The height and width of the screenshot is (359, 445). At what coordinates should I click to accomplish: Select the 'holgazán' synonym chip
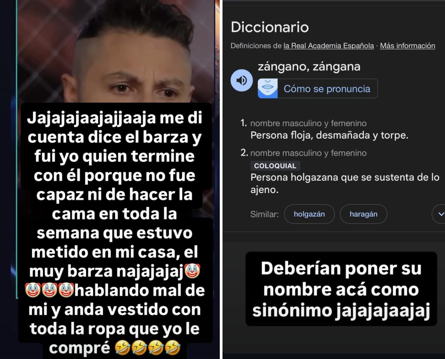tap(309, 214)
